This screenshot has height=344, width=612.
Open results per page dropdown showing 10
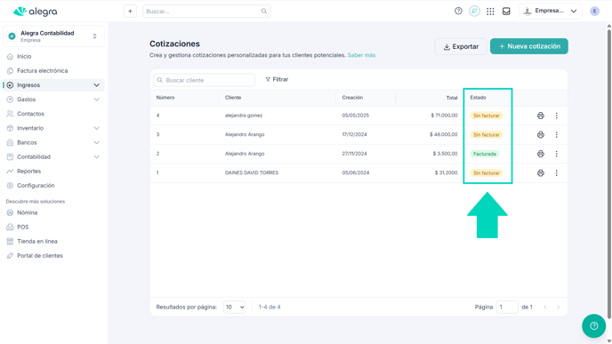(x=235, y=307)
